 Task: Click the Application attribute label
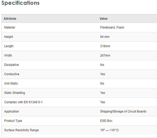coord(12,111)
